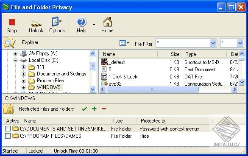Open the second filter combo box arrow
The height and width of the screenshot is (156, 248).
coord(240,43)
